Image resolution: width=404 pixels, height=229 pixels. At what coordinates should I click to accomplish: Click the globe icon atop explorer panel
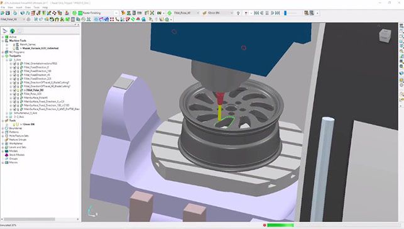tap(12, 31)
